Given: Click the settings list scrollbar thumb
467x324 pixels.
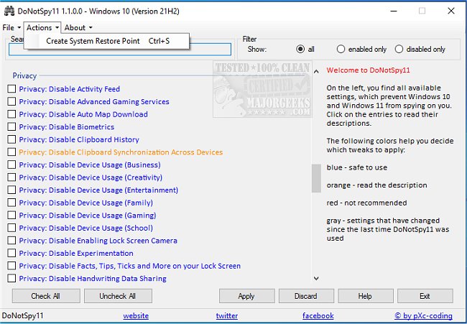Looking at the screenshot, I should (x=316, y=178).
